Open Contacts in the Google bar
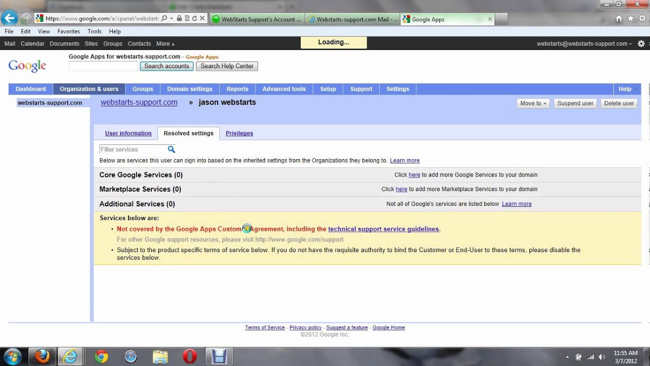 139,44
